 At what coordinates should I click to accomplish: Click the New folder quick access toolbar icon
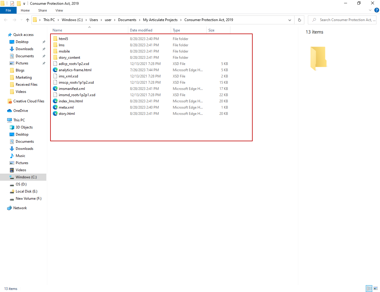click(19, 4)
